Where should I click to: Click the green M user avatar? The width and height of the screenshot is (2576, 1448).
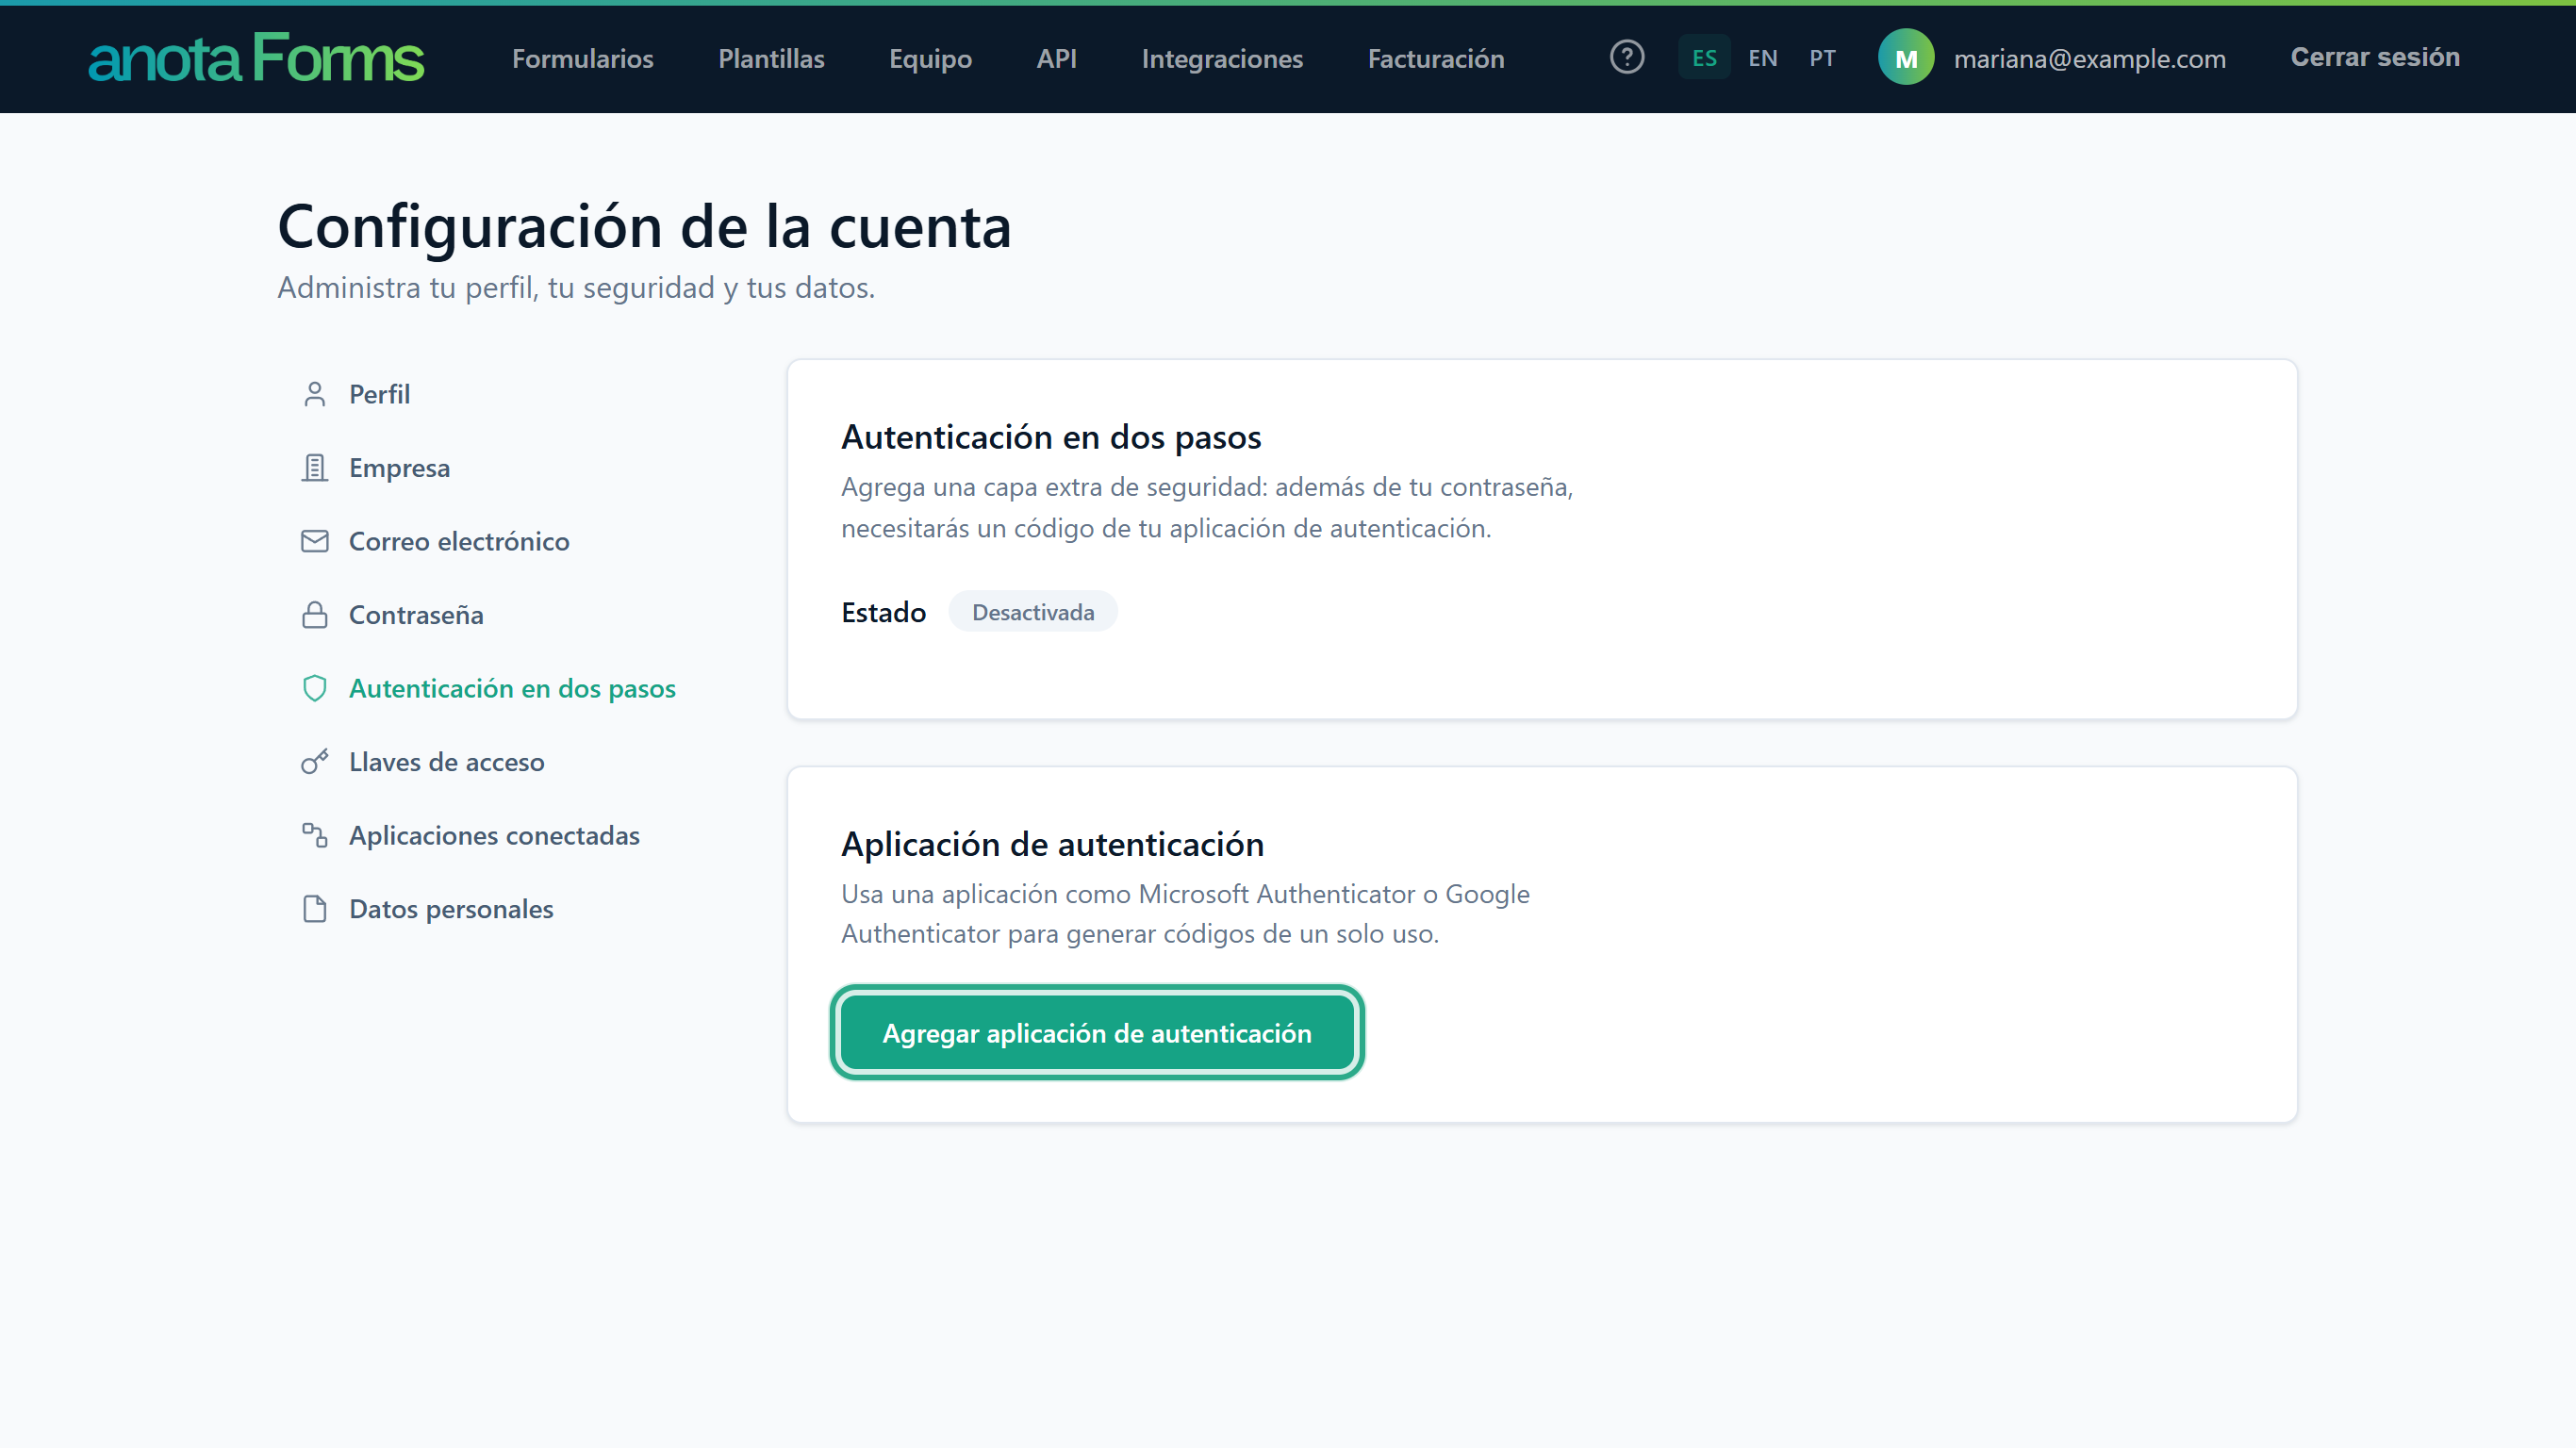(1906, 57)
